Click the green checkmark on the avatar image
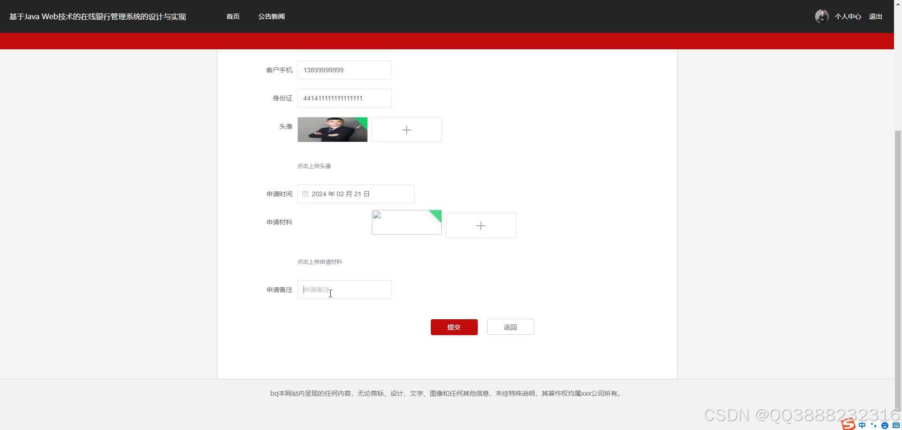 (x=358, y=126)
